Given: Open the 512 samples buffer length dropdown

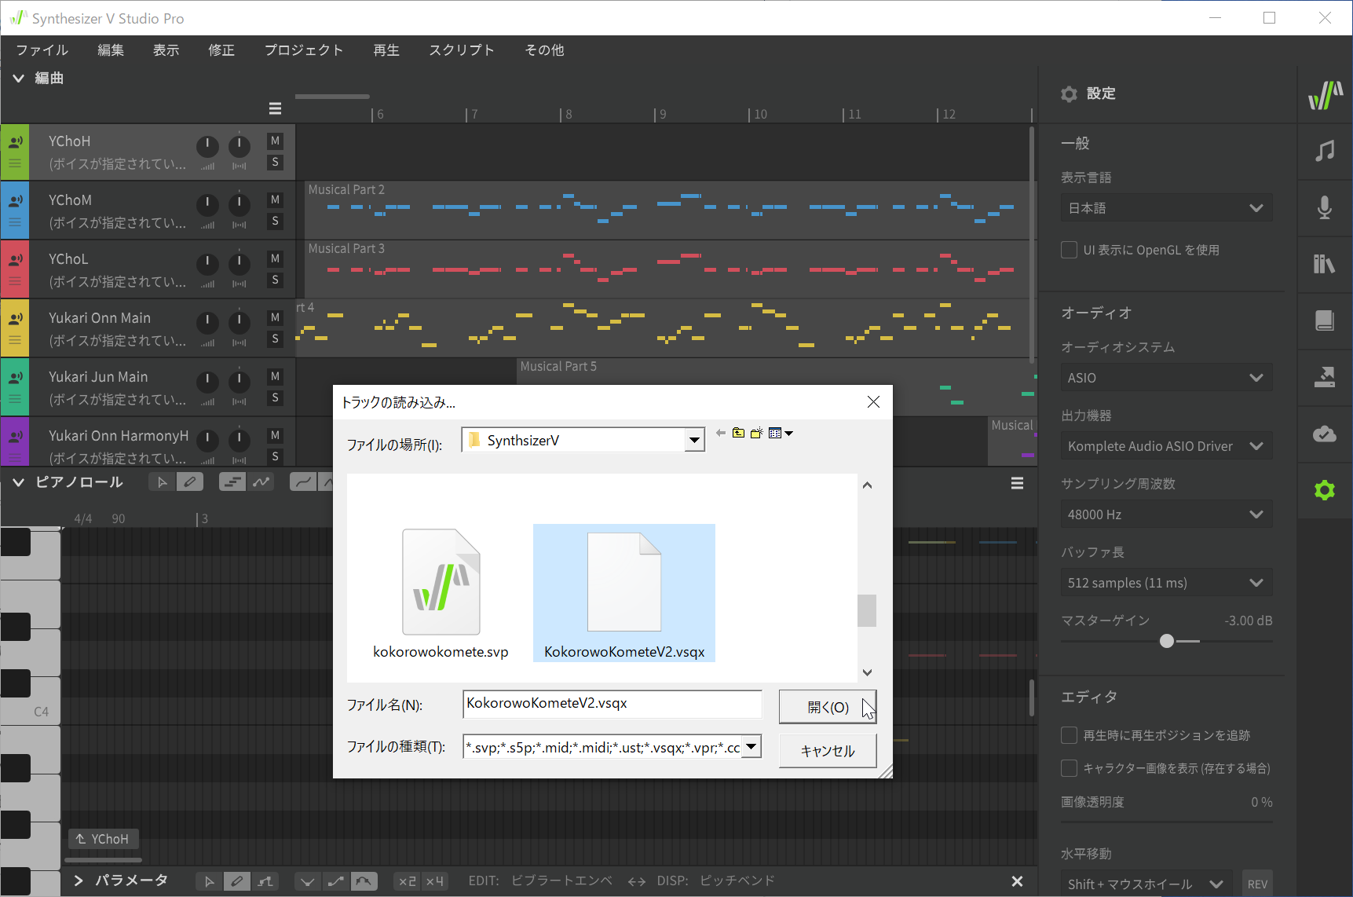Looking at the screenshot, I should (1166, 583).
